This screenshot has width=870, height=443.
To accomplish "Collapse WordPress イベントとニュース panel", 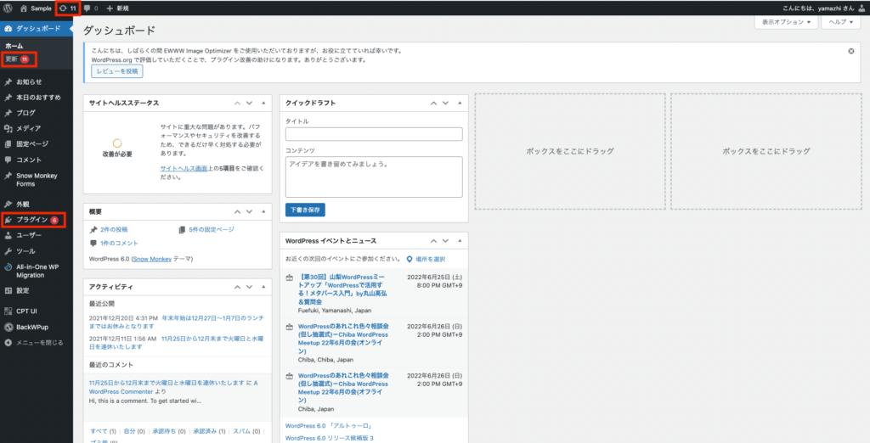I will pos(460,241).
